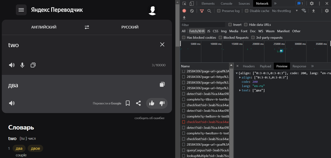The width and height of the screenshot is (331, 158).
Task: Tick the Invert filter checkbox
Action: coord(230,25)
